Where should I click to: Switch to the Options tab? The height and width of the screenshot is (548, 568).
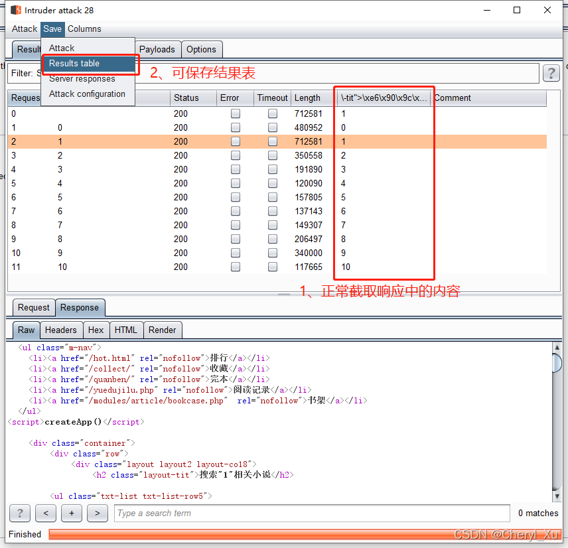click(x=201, y=49)
